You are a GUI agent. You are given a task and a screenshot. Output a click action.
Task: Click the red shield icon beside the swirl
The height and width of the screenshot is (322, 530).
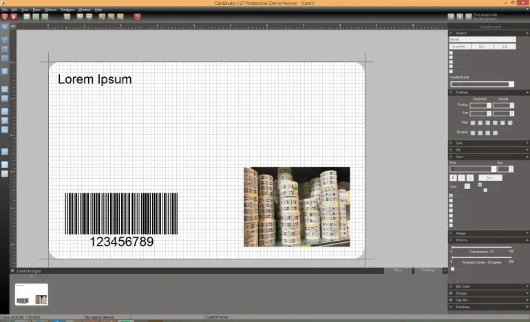click(x=14, y=17)
